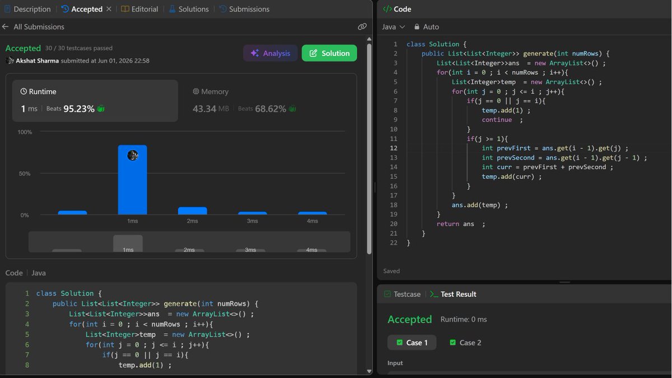Click the 'Code | Java' label
The image size is (672, 378).
[x=25, y=273]
